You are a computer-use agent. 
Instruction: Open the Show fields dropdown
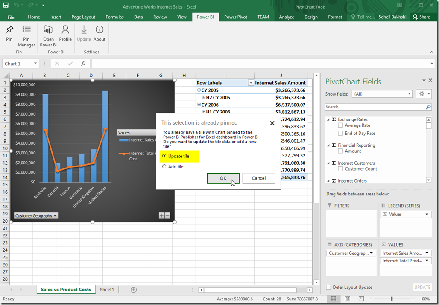(x=410, y=94)
